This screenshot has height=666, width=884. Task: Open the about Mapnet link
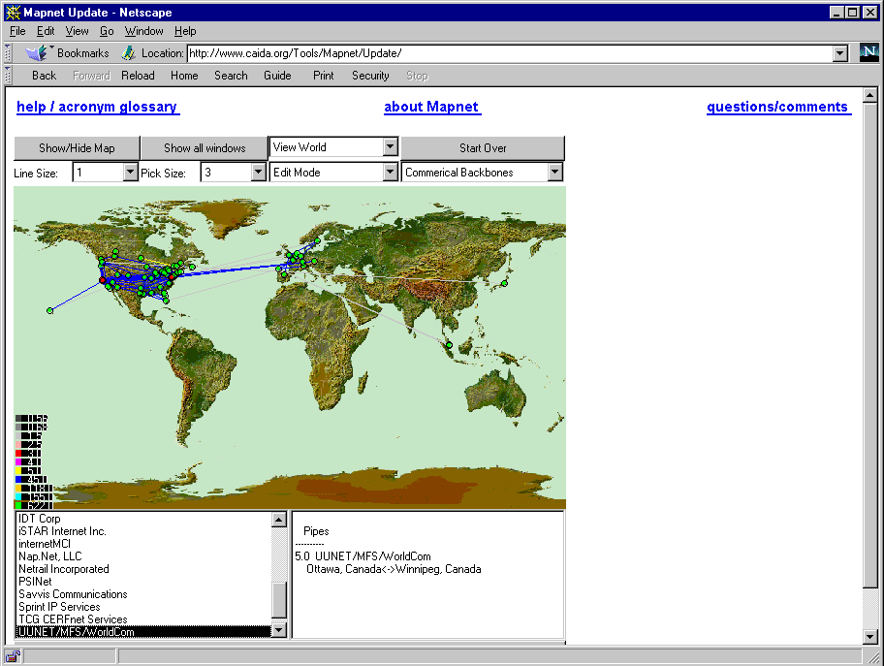431,107
